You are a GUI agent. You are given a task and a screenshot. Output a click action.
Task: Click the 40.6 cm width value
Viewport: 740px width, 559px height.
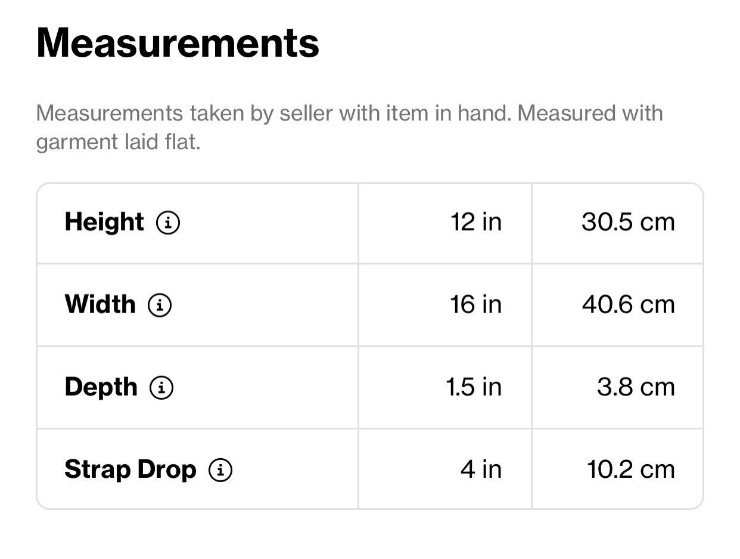click(628, 305)
